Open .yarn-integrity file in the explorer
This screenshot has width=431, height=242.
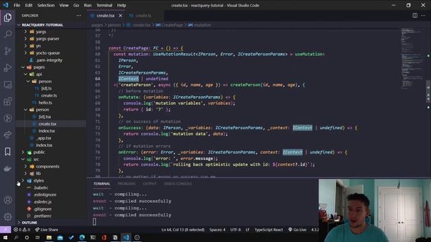pos(49,60)
